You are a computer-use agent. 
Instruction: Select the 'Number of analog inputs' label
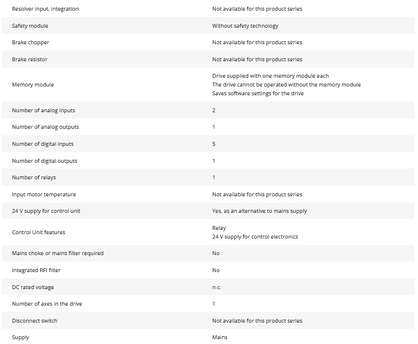44,110
